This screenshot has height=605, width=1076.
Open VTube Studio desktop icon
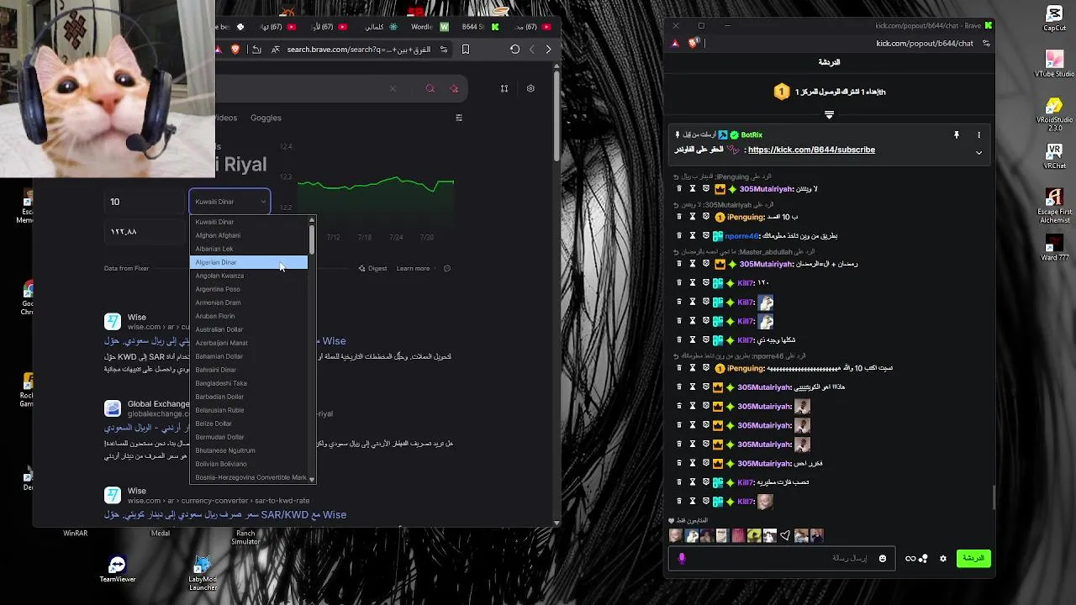click(x=1054, y=64)
